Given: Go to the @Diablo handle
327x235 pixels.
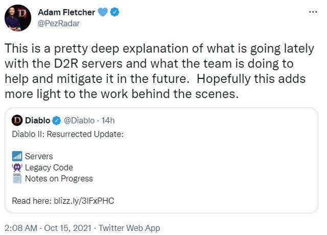Looking at the screenshot, I should point(79,120).
